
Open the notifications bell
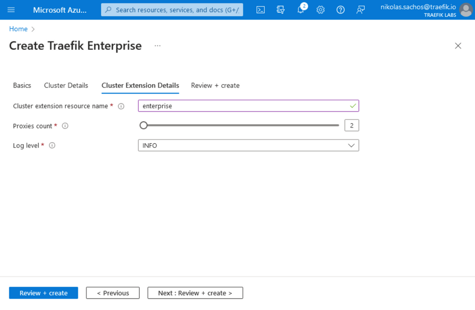coord(301,10)
